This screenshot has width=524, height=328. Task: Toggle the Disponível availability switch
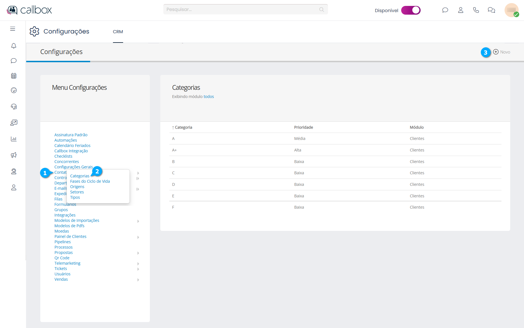click(411, 10)
